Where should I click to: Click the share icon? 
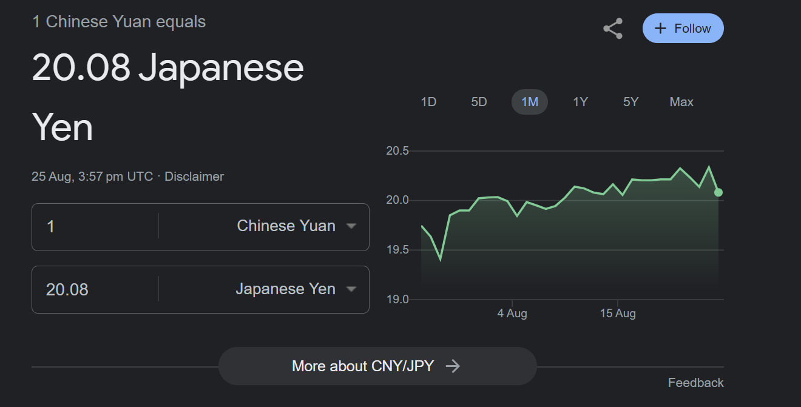tap(612, 29)
